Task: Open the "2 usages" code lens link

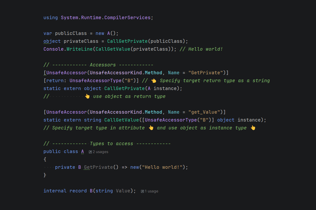Action: (100, 152)
